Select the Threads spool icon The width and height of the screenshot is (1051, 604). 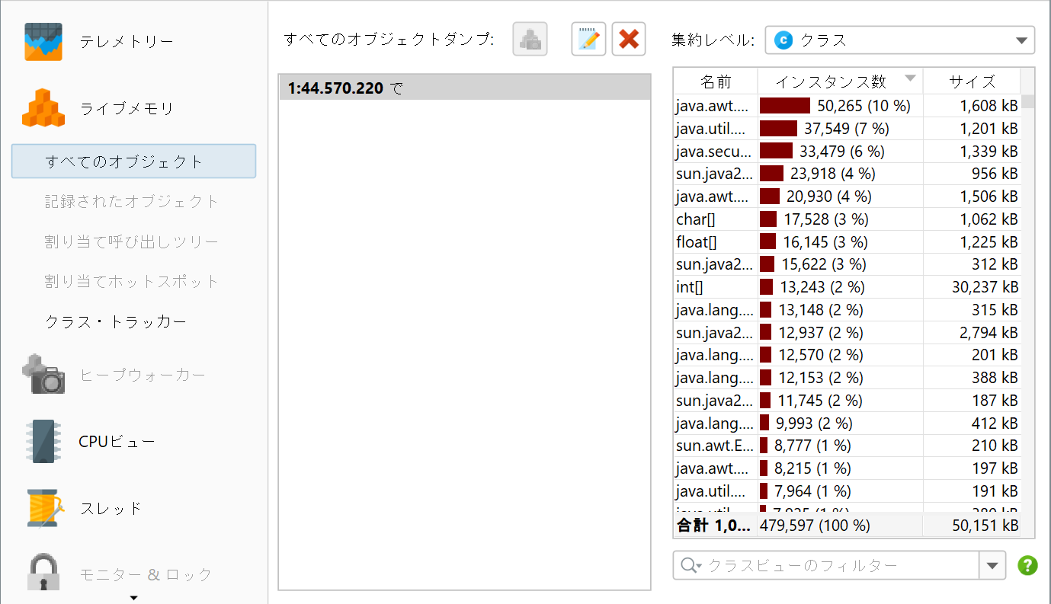tap(43, 507)
